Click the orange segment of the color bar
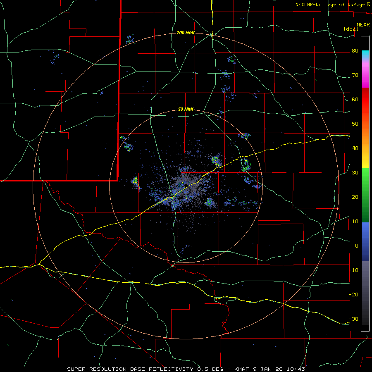 [365, 132]
